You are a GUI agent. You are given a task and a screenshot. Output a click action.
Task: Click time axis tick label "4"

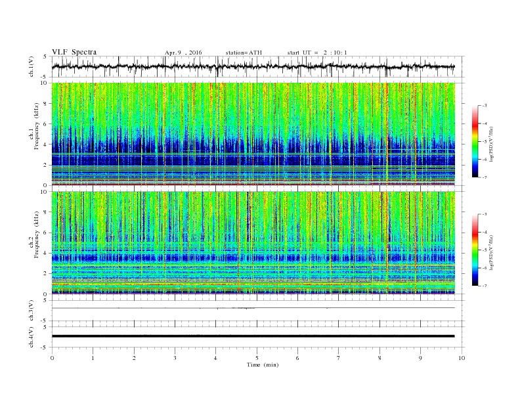point(215,358)
